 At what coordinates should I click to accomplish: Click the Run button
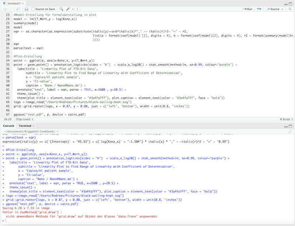tap(248, 9)
